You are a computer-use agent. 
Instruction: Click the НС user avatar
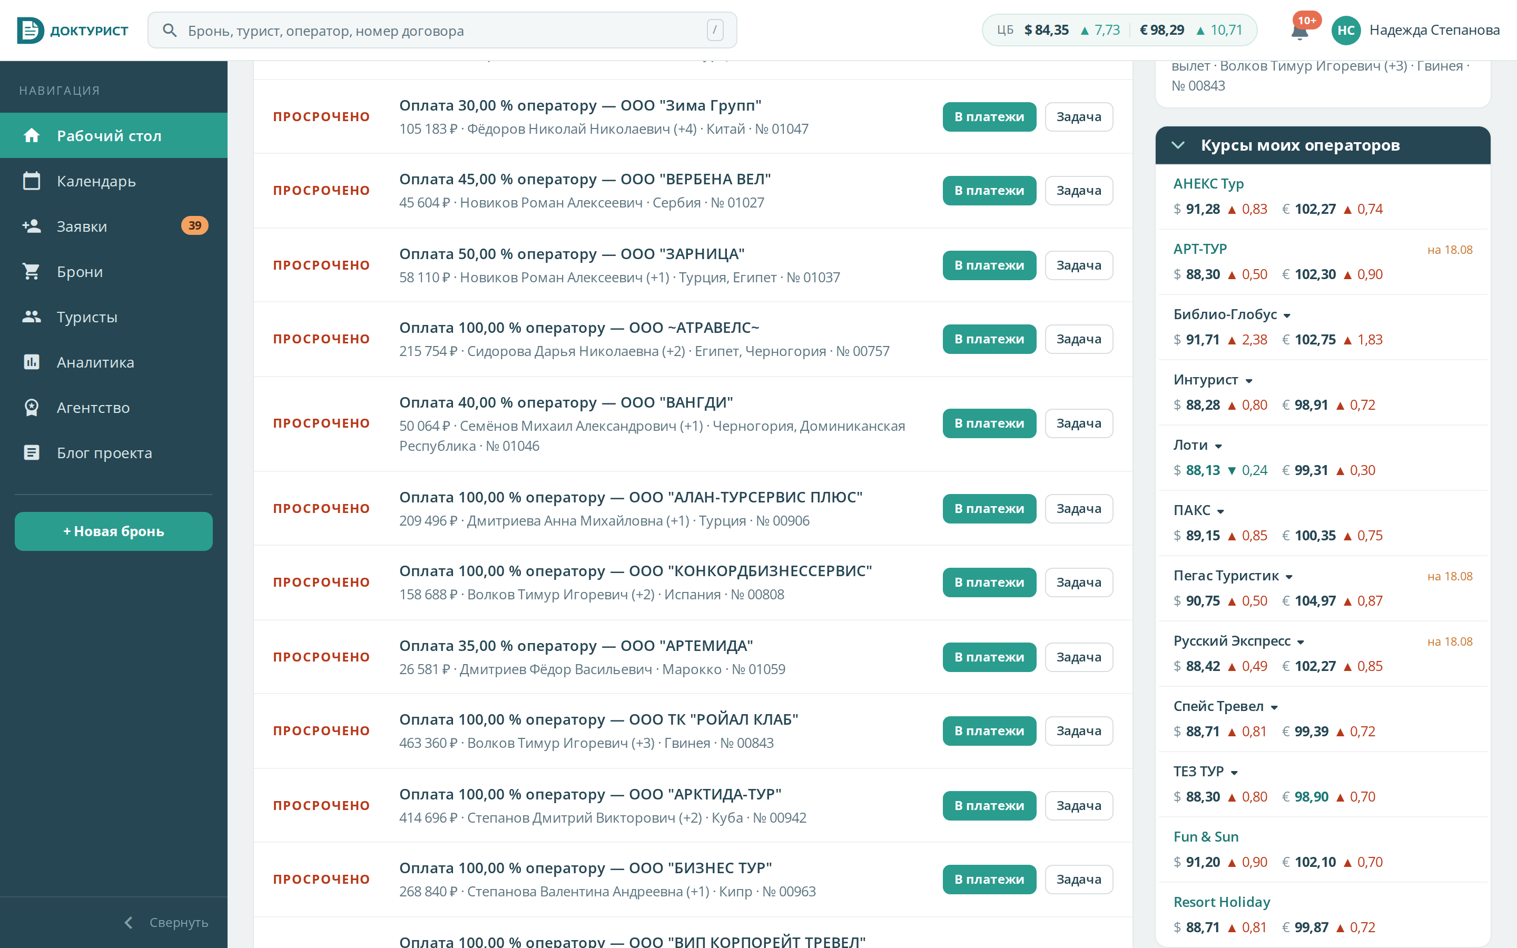1345,30
